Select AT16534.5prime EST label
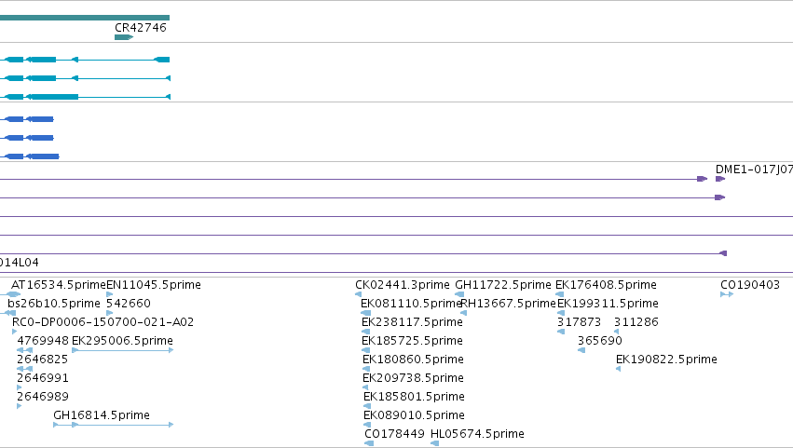Screen dimensions: 793x448 tap(58, 285)
